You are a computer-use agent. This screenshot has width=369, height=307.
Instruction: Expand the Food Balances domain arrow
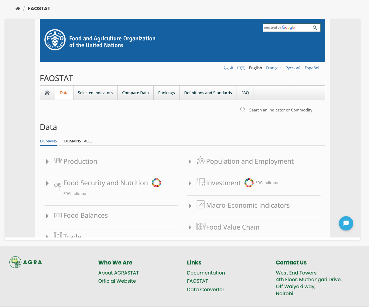click(x=47, y=216)
